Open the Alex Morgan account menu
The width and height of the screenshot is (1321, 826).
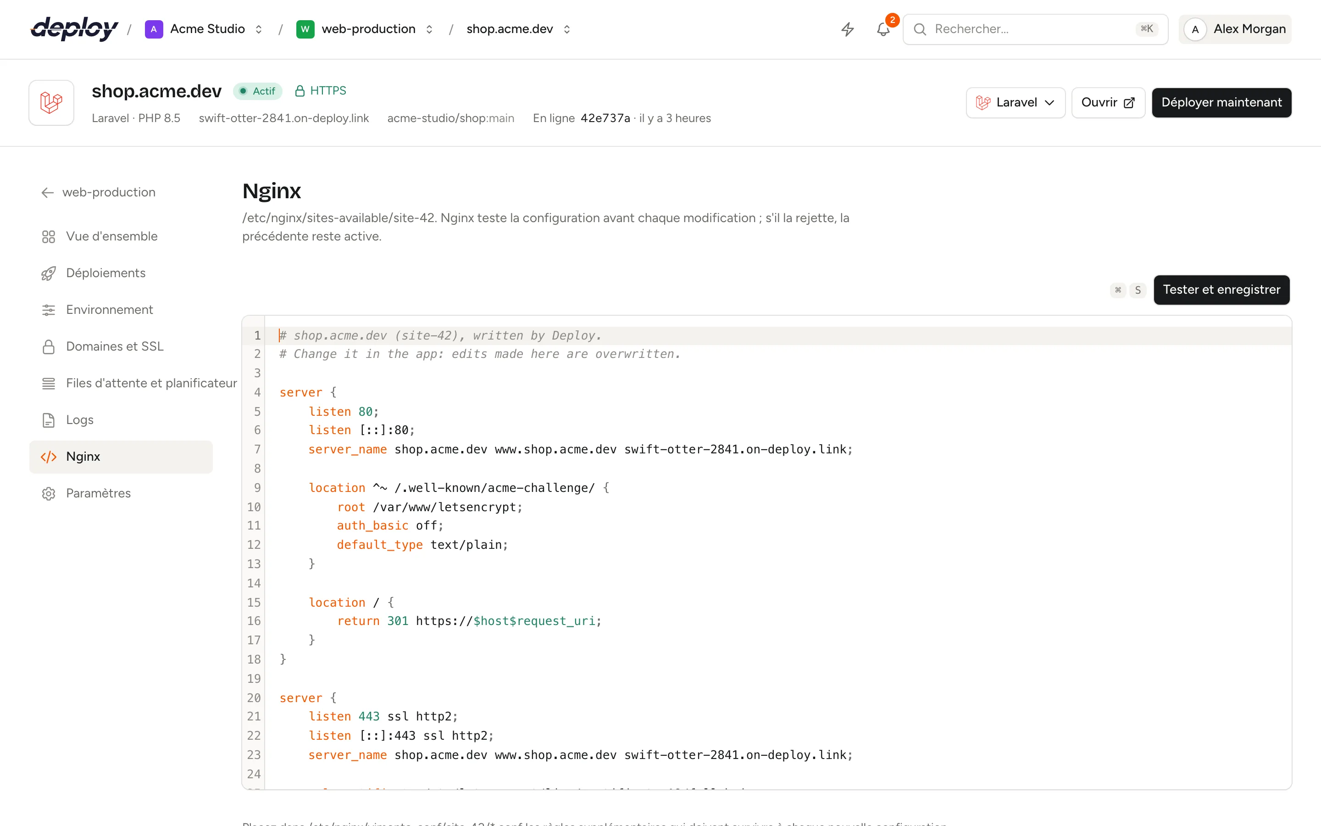click(1235, 29)
